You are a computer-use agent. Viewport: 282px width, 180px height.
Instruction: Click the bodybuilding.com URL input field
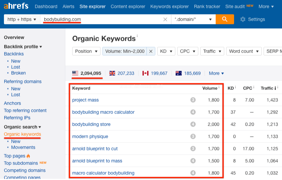pos(102,19)
